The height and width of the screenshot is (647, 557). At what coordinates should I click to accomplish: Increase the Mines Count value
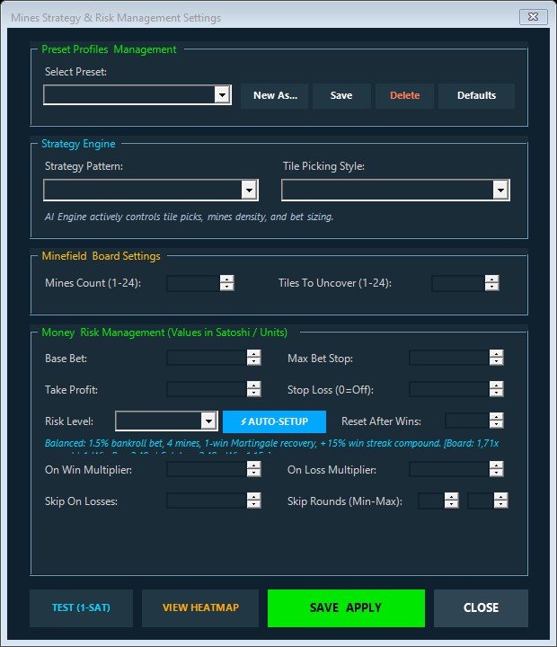(227, 279)
